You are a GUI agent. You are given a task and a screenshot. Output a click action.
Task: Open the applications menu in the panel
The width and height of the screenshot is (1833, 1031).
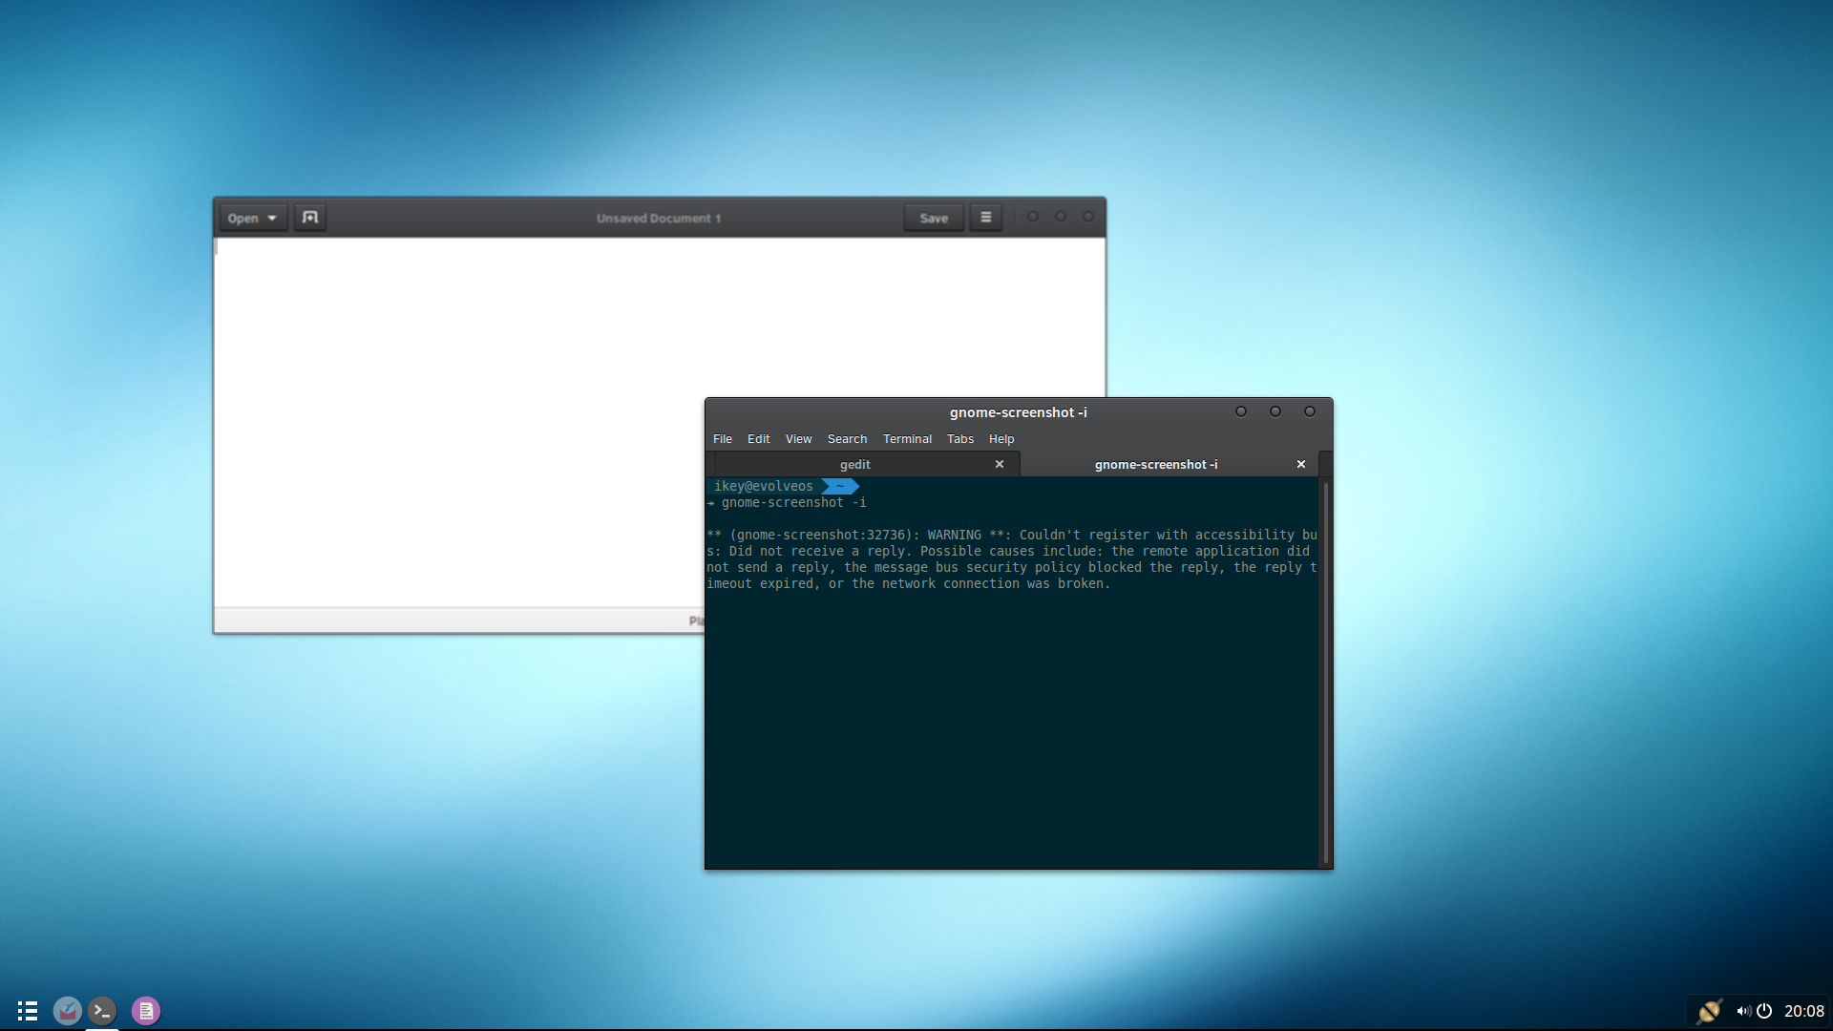pos(28,1011)
